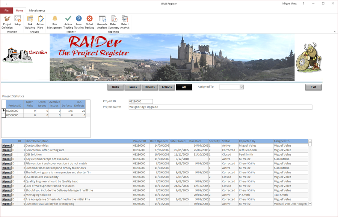Show All register items
This screenshot has height=217, width=338.
click(184, 87)
